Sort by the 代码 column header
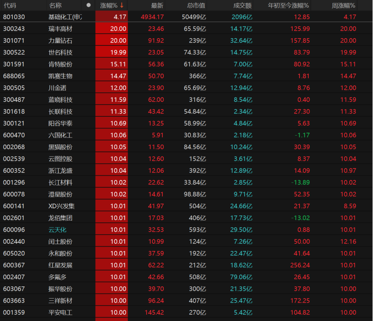The image size is (373, 321). [10, 5]
